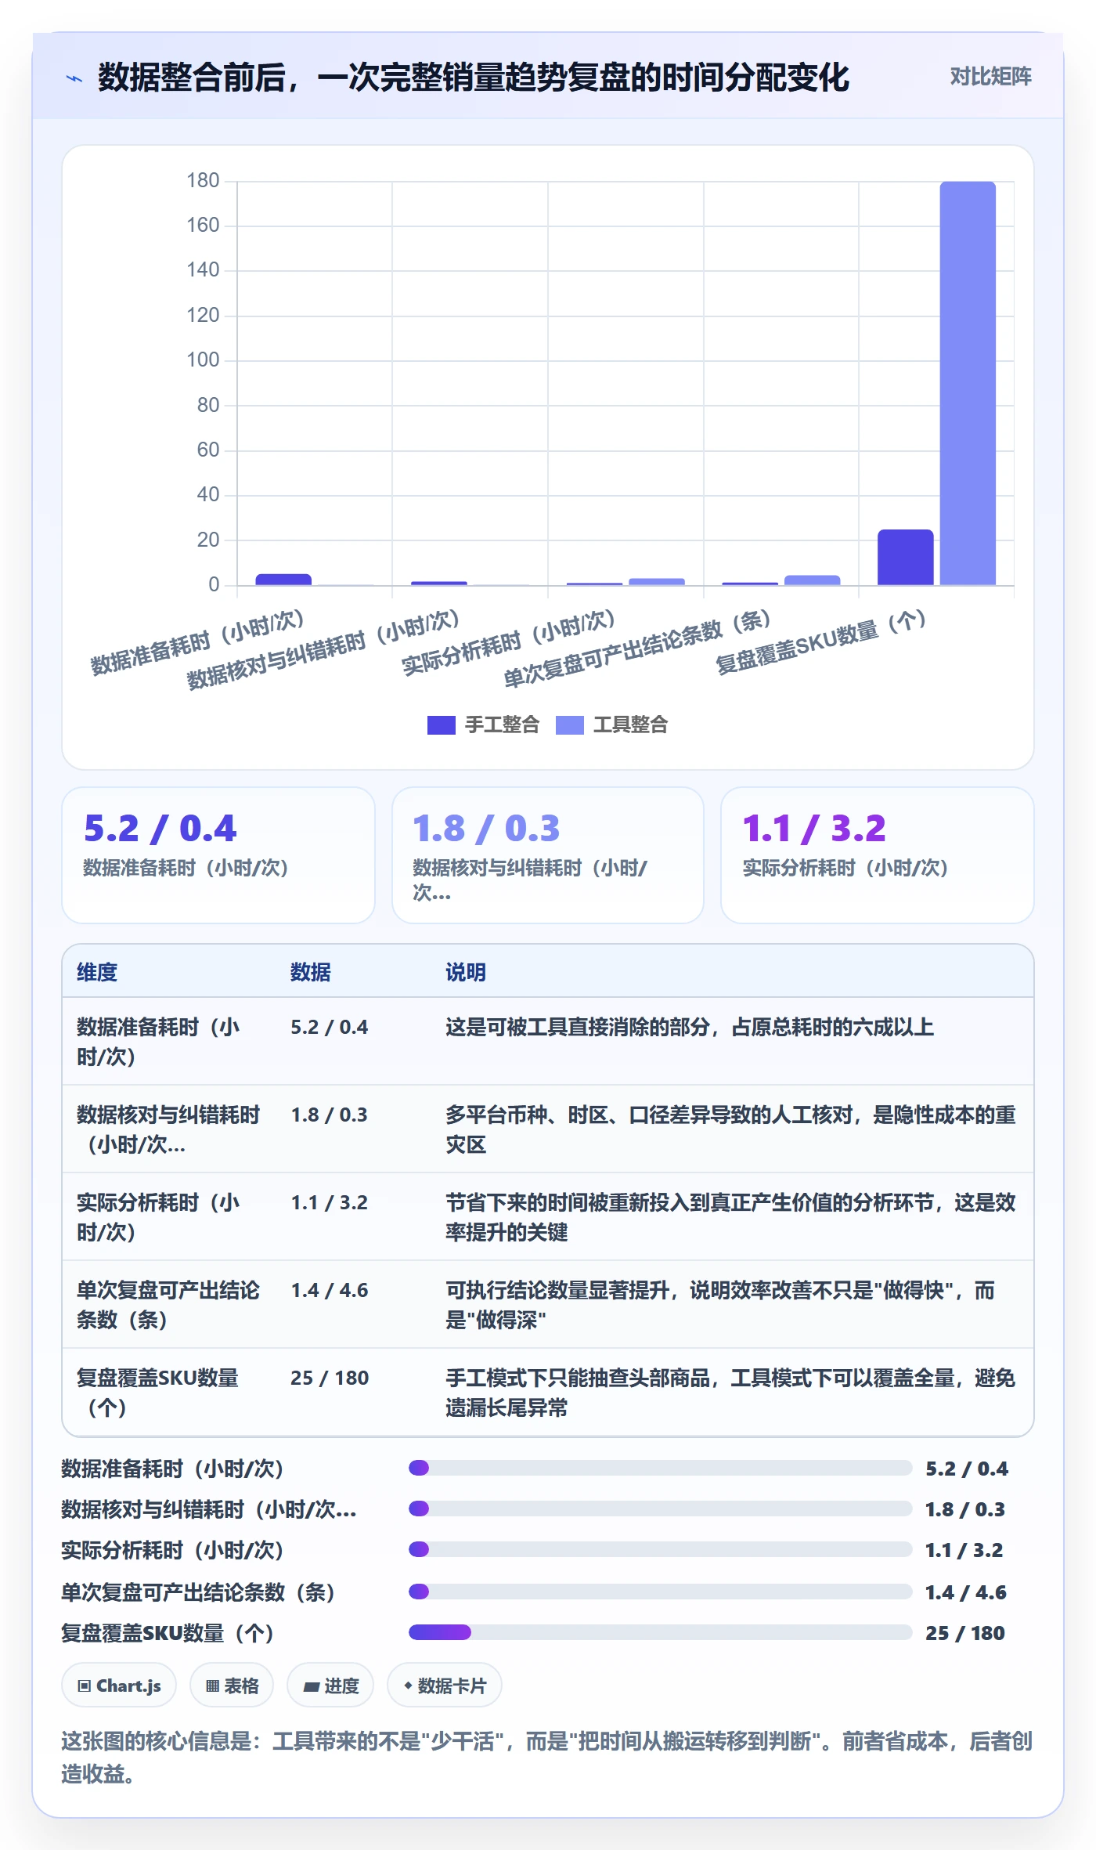Click the x-axis label 实际分析耗时（小时/次）
1096x1850 pixels.
[x=508, y=643]
